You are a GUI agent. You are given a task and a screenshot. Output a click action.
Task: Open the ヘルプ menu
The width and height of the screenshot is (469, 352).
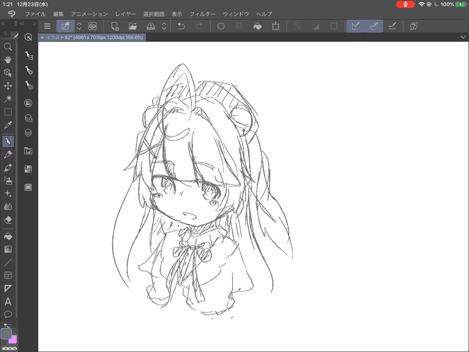[264, 14]
